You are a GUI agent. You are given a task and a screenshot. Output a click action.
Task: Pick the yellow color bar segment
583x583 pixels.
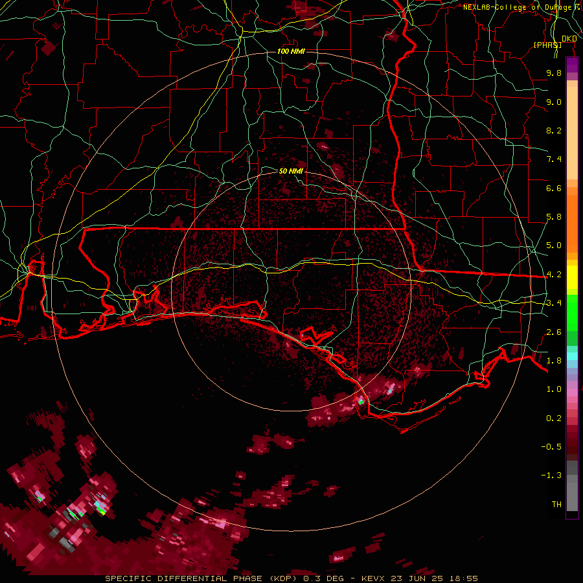(572, 277)
